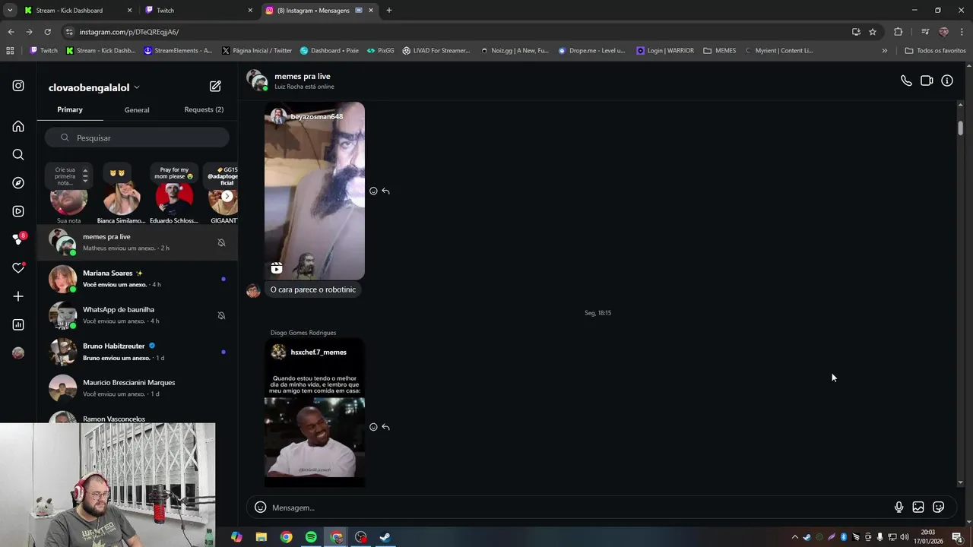Open Notifications heart icon
Image resolution: width=973 pixels, height=547 pixels.
point(18,267)
